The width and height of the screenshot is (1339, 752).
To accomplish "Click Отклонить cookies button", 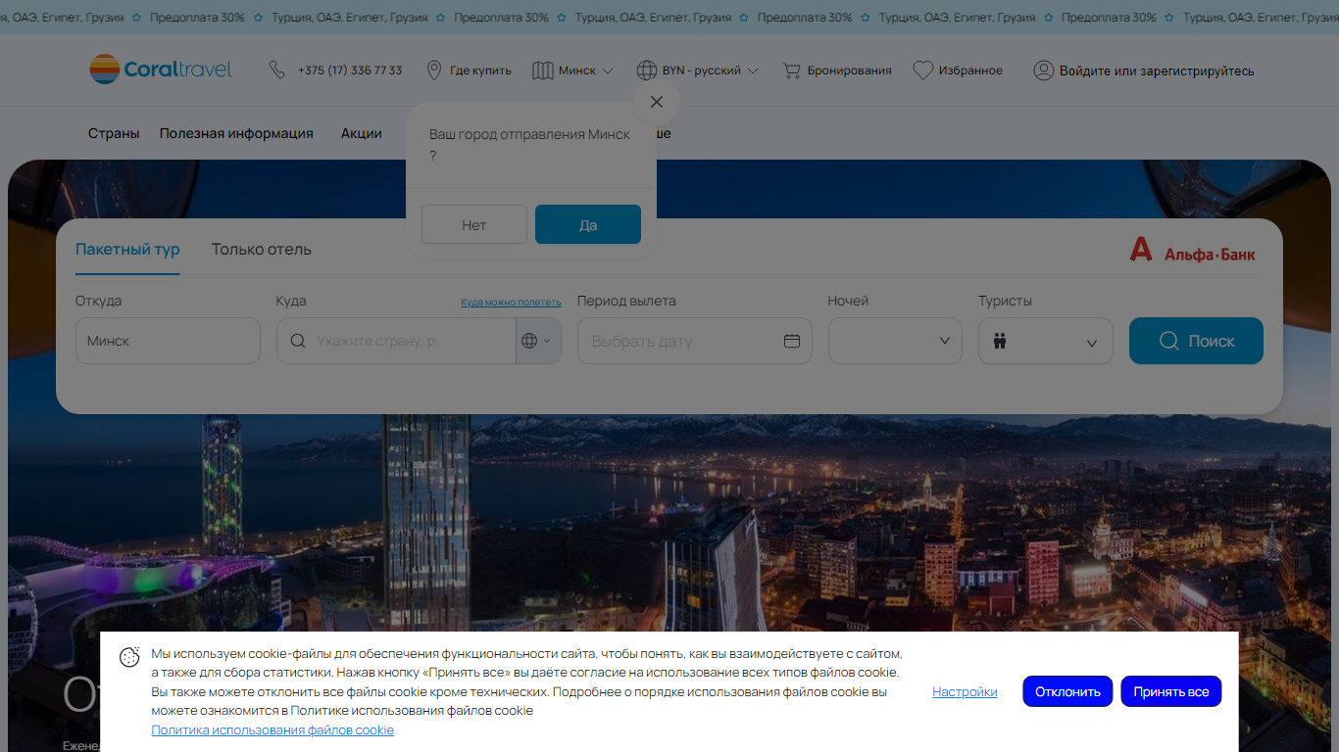I will [x=1067, y=691].
